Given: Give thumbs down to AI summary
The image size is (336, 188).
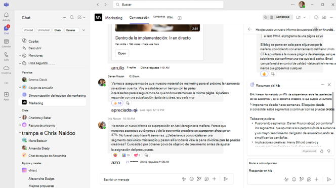Looking at the screenshot, I should pos(329,151).
